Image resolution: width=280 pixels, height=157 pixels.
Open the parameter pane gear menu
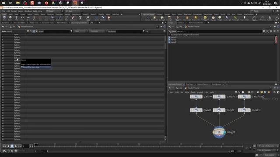[264, 31]
